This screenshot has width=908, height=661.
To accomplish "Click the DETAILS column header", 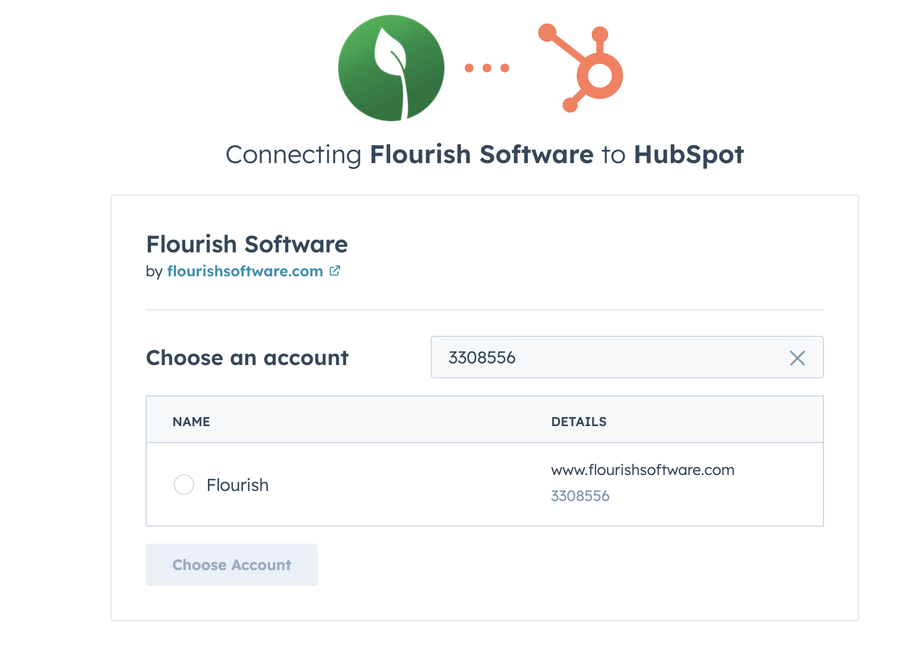I will (x=579, y=422).
